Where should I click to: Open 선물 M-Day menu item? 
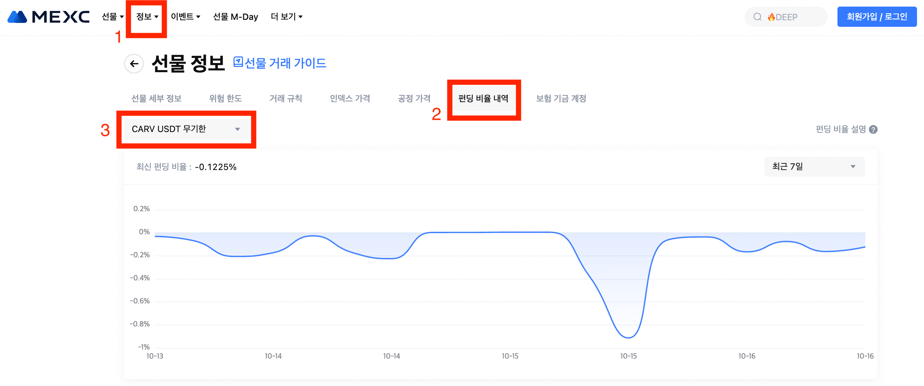235,17
